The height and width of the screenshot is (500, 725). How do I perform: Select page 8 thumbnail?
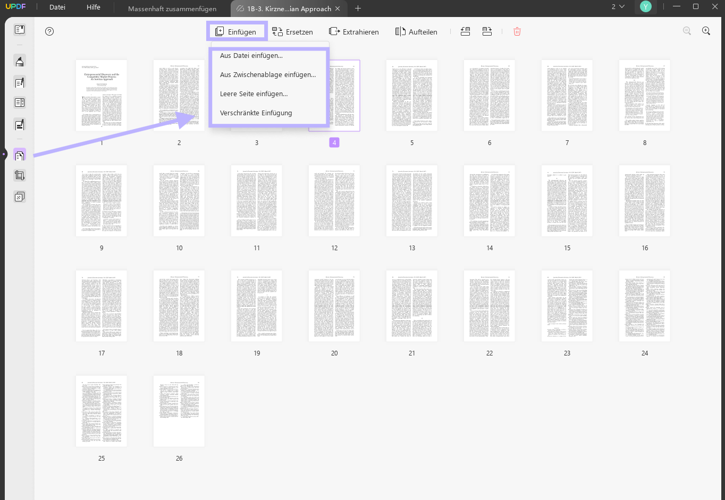coord(645,95)
